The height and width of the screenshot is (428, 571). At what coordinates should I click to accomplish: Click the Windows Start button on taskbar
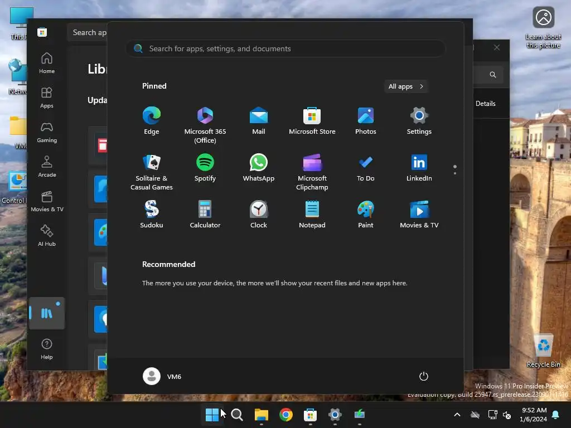coord(212,415)
